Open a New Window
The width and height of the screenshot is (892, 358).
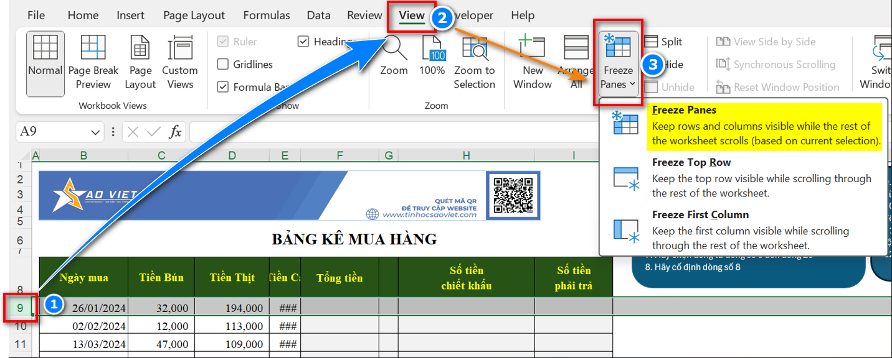[532, 48]
